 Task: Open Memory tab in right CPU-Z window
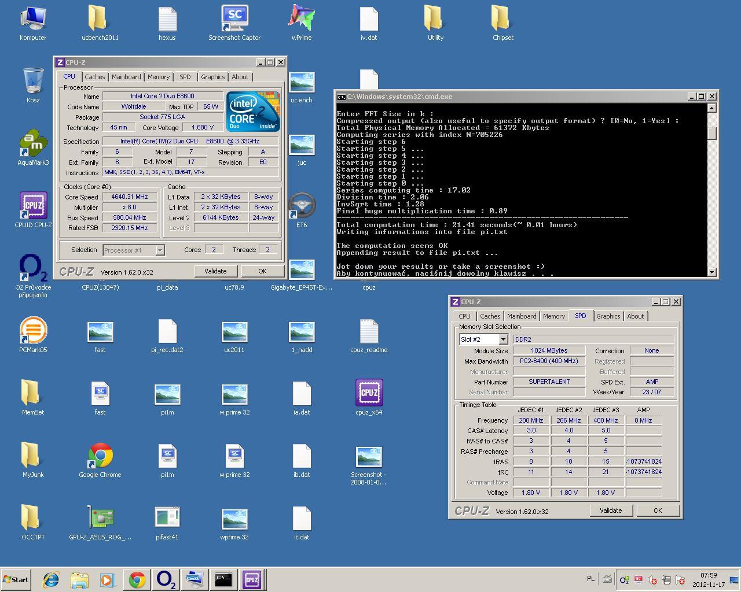[x=554, y=316]
